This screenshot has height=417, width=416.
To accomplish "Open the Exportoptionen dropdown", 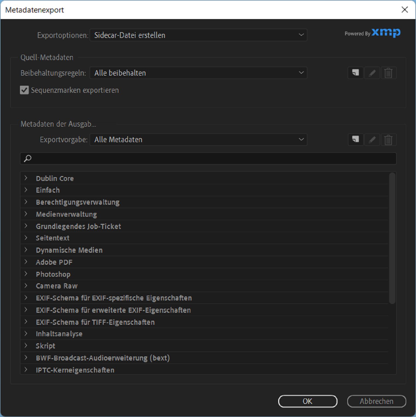I will (x=198, y=35).
